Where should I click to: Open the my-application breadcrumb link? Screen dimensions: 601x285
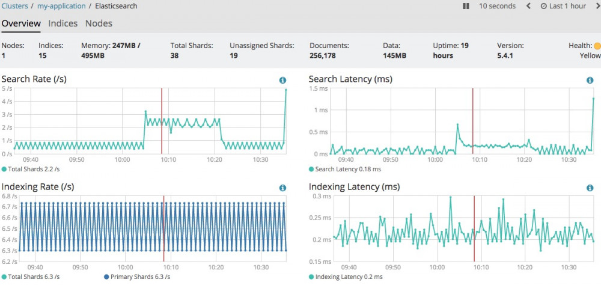pos(61,6)
